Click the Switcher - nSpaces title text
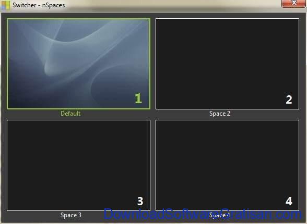307x224 pixels. [39, 5]
